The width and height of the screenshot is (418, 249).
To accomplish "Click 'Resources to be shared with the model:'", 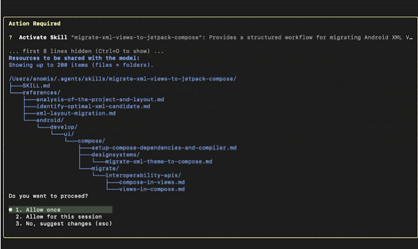I will tap(74, 58).
